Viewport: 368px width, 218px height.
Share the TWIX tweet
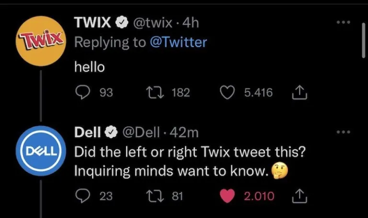point(299,93)
